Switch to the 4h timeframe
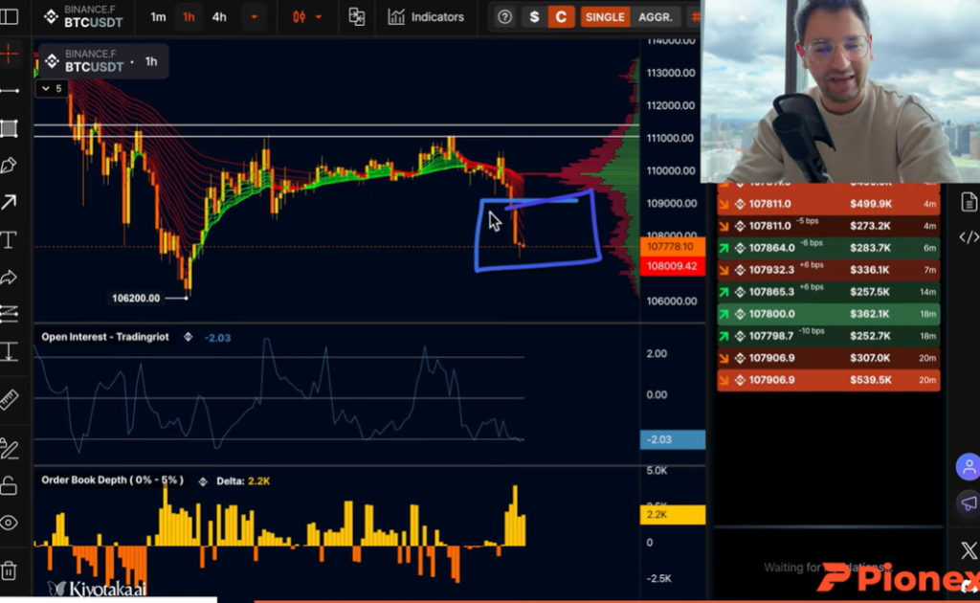 point(219,17)
